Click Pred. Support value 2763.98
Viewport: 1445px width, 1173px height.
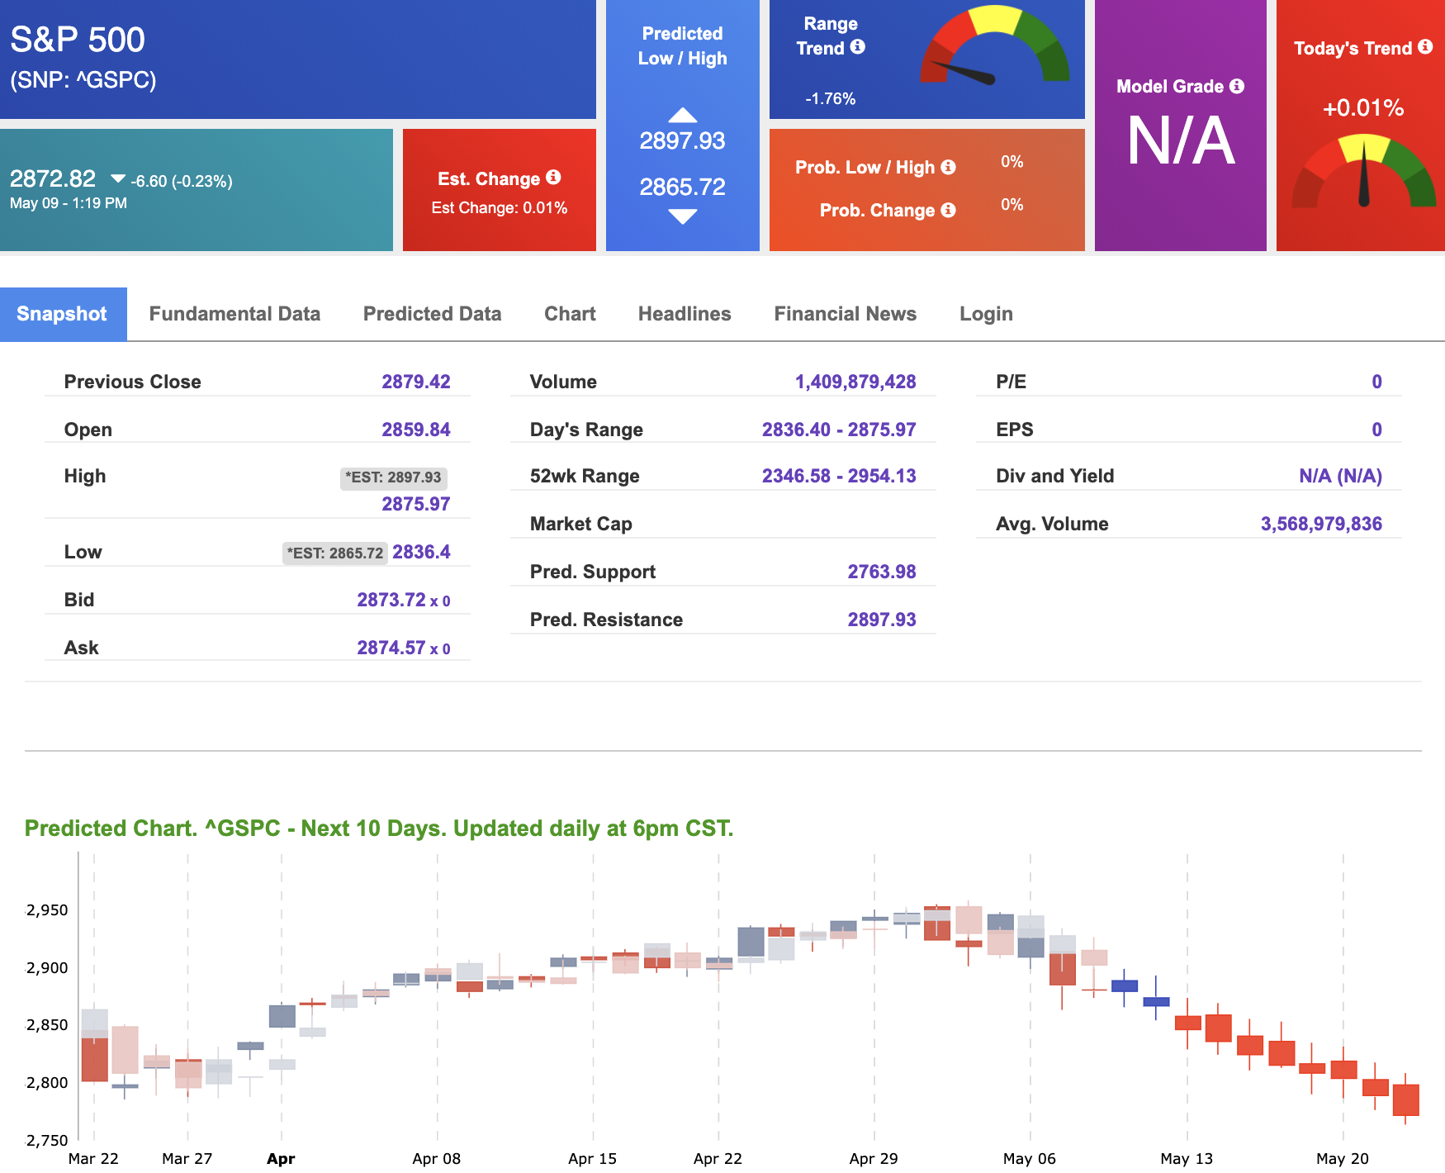click(x=882, y=572)
